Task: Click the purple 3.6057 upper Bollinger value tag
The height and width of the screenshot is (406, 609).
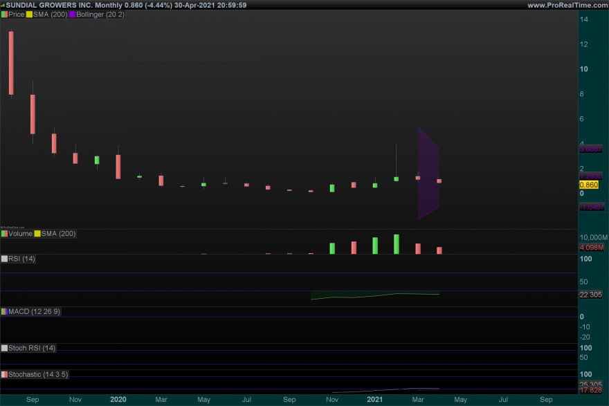Action: 591,149
